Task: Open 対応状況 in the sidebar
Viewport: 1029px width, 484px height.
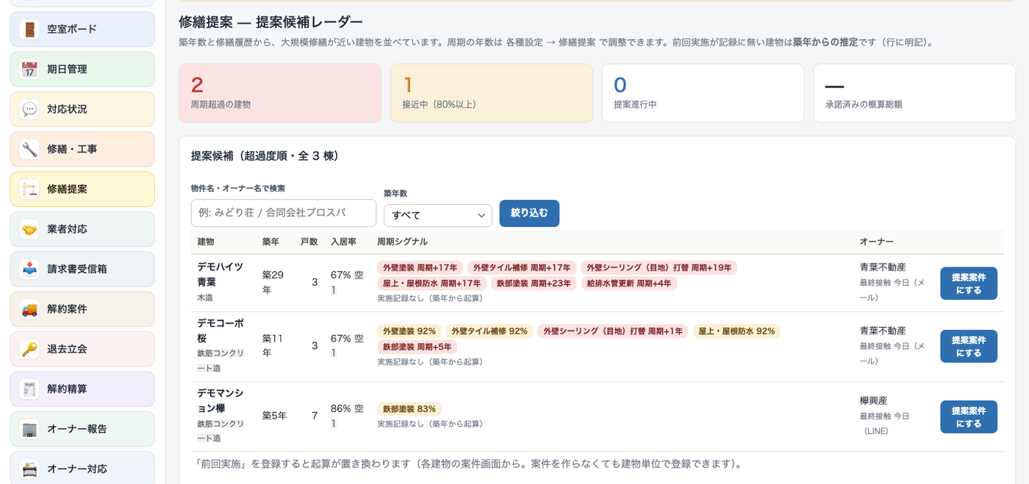Action: click(x=82, y=109)
